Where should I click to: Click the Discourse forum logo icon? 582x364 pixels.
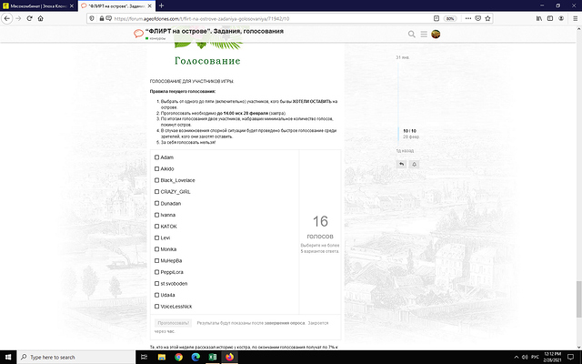pos(138,35)
